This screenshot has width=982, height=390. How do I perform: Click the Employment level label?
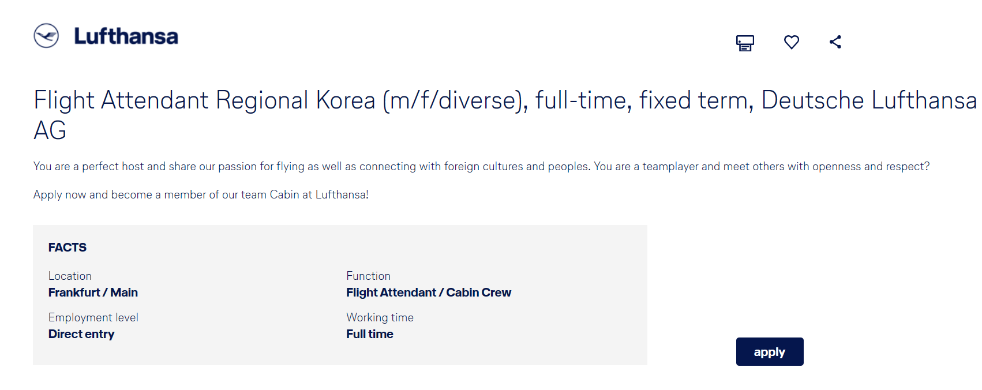tap(93, 317)
